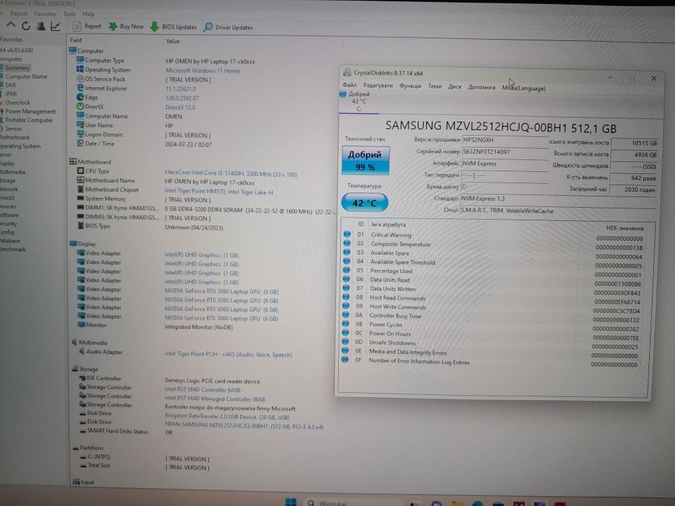This screenshot has width=675, height=506.
Task: Click the up arrow navigation icon
Action: pos(11,25)
